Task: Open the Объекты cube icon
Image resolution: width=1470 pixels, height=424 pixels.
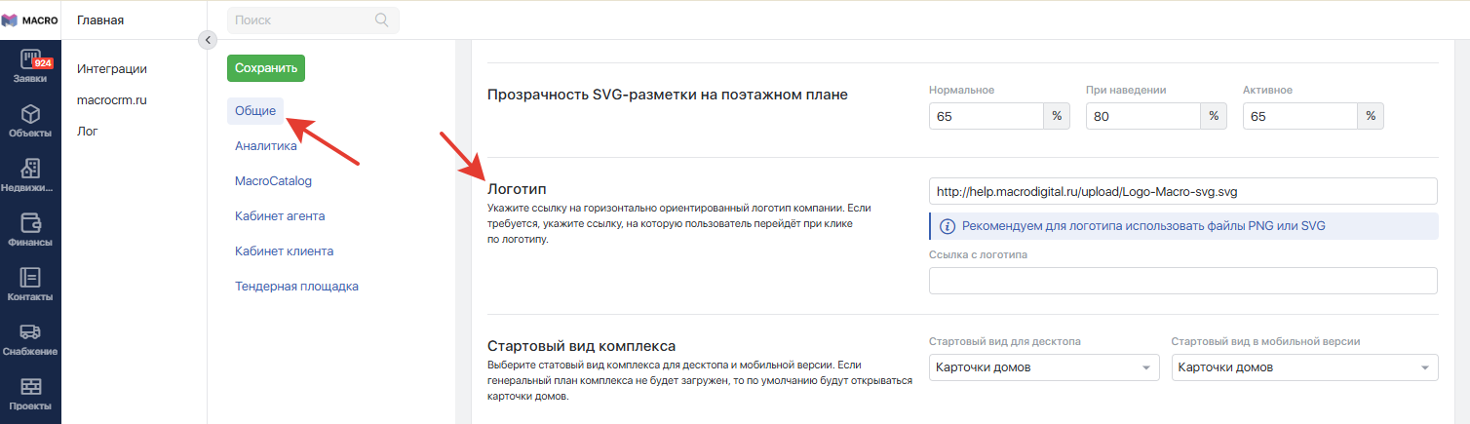Action: 30,114
